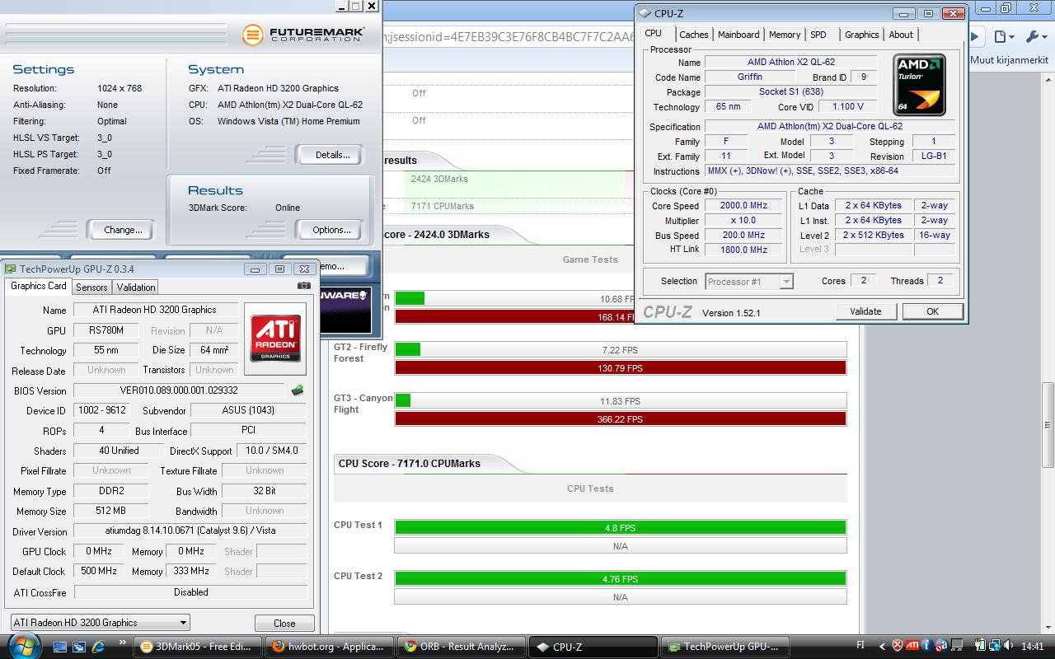Image resolution: width=1055 pixels, height=659 pixels.
Task: Click the ATI Radeon Graphics logo in GPU-Z
Action: [275, 339]
